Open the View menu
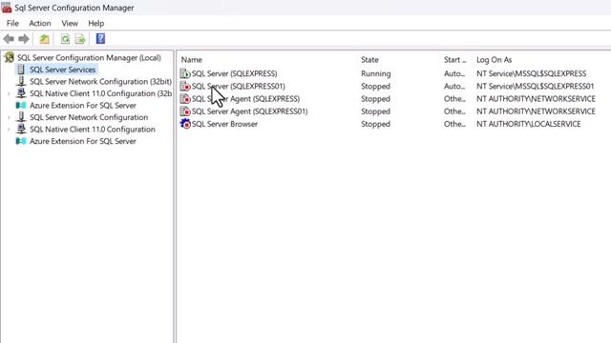This screenshot has width=611, height=343. coord(70,23)
